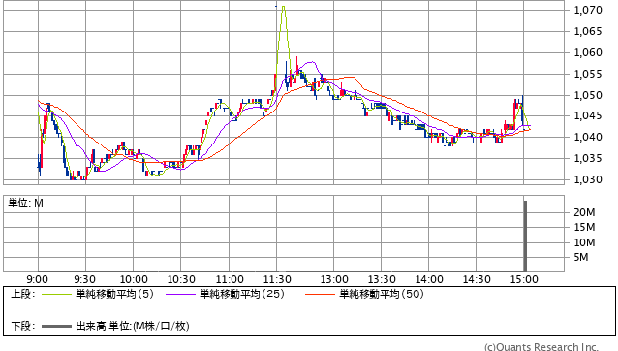Image resolution: width=618 pixels, height=351 pixels.
Task: Click the 20M volume axis label
Action: (584, 212)
